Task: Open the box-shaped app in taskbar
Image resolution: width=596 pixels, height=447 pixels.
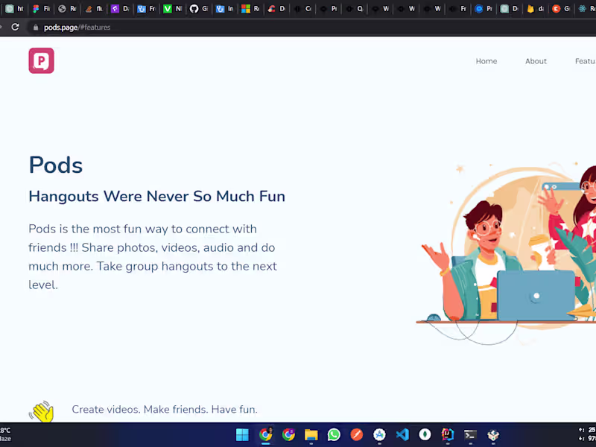Action: (493, 434)
